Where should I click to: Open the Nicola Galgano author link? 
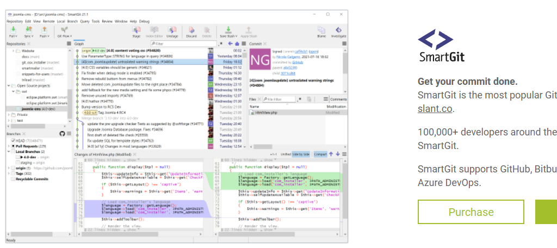pos(288,57)
